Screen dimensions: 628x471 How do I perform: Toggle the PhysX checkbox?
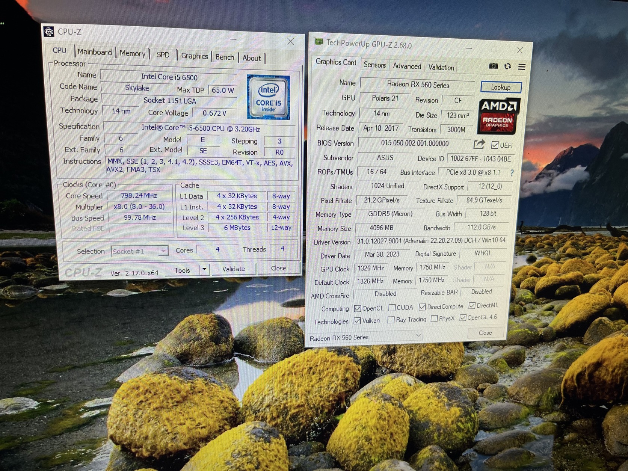click(x=434, y=319)
